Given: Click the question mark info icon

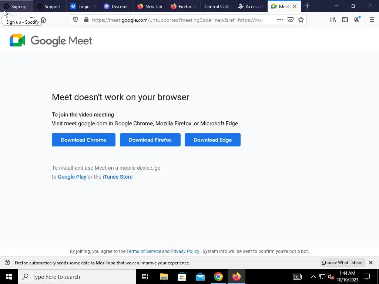Looking at the screenshot, I should [x=7, y=263].
